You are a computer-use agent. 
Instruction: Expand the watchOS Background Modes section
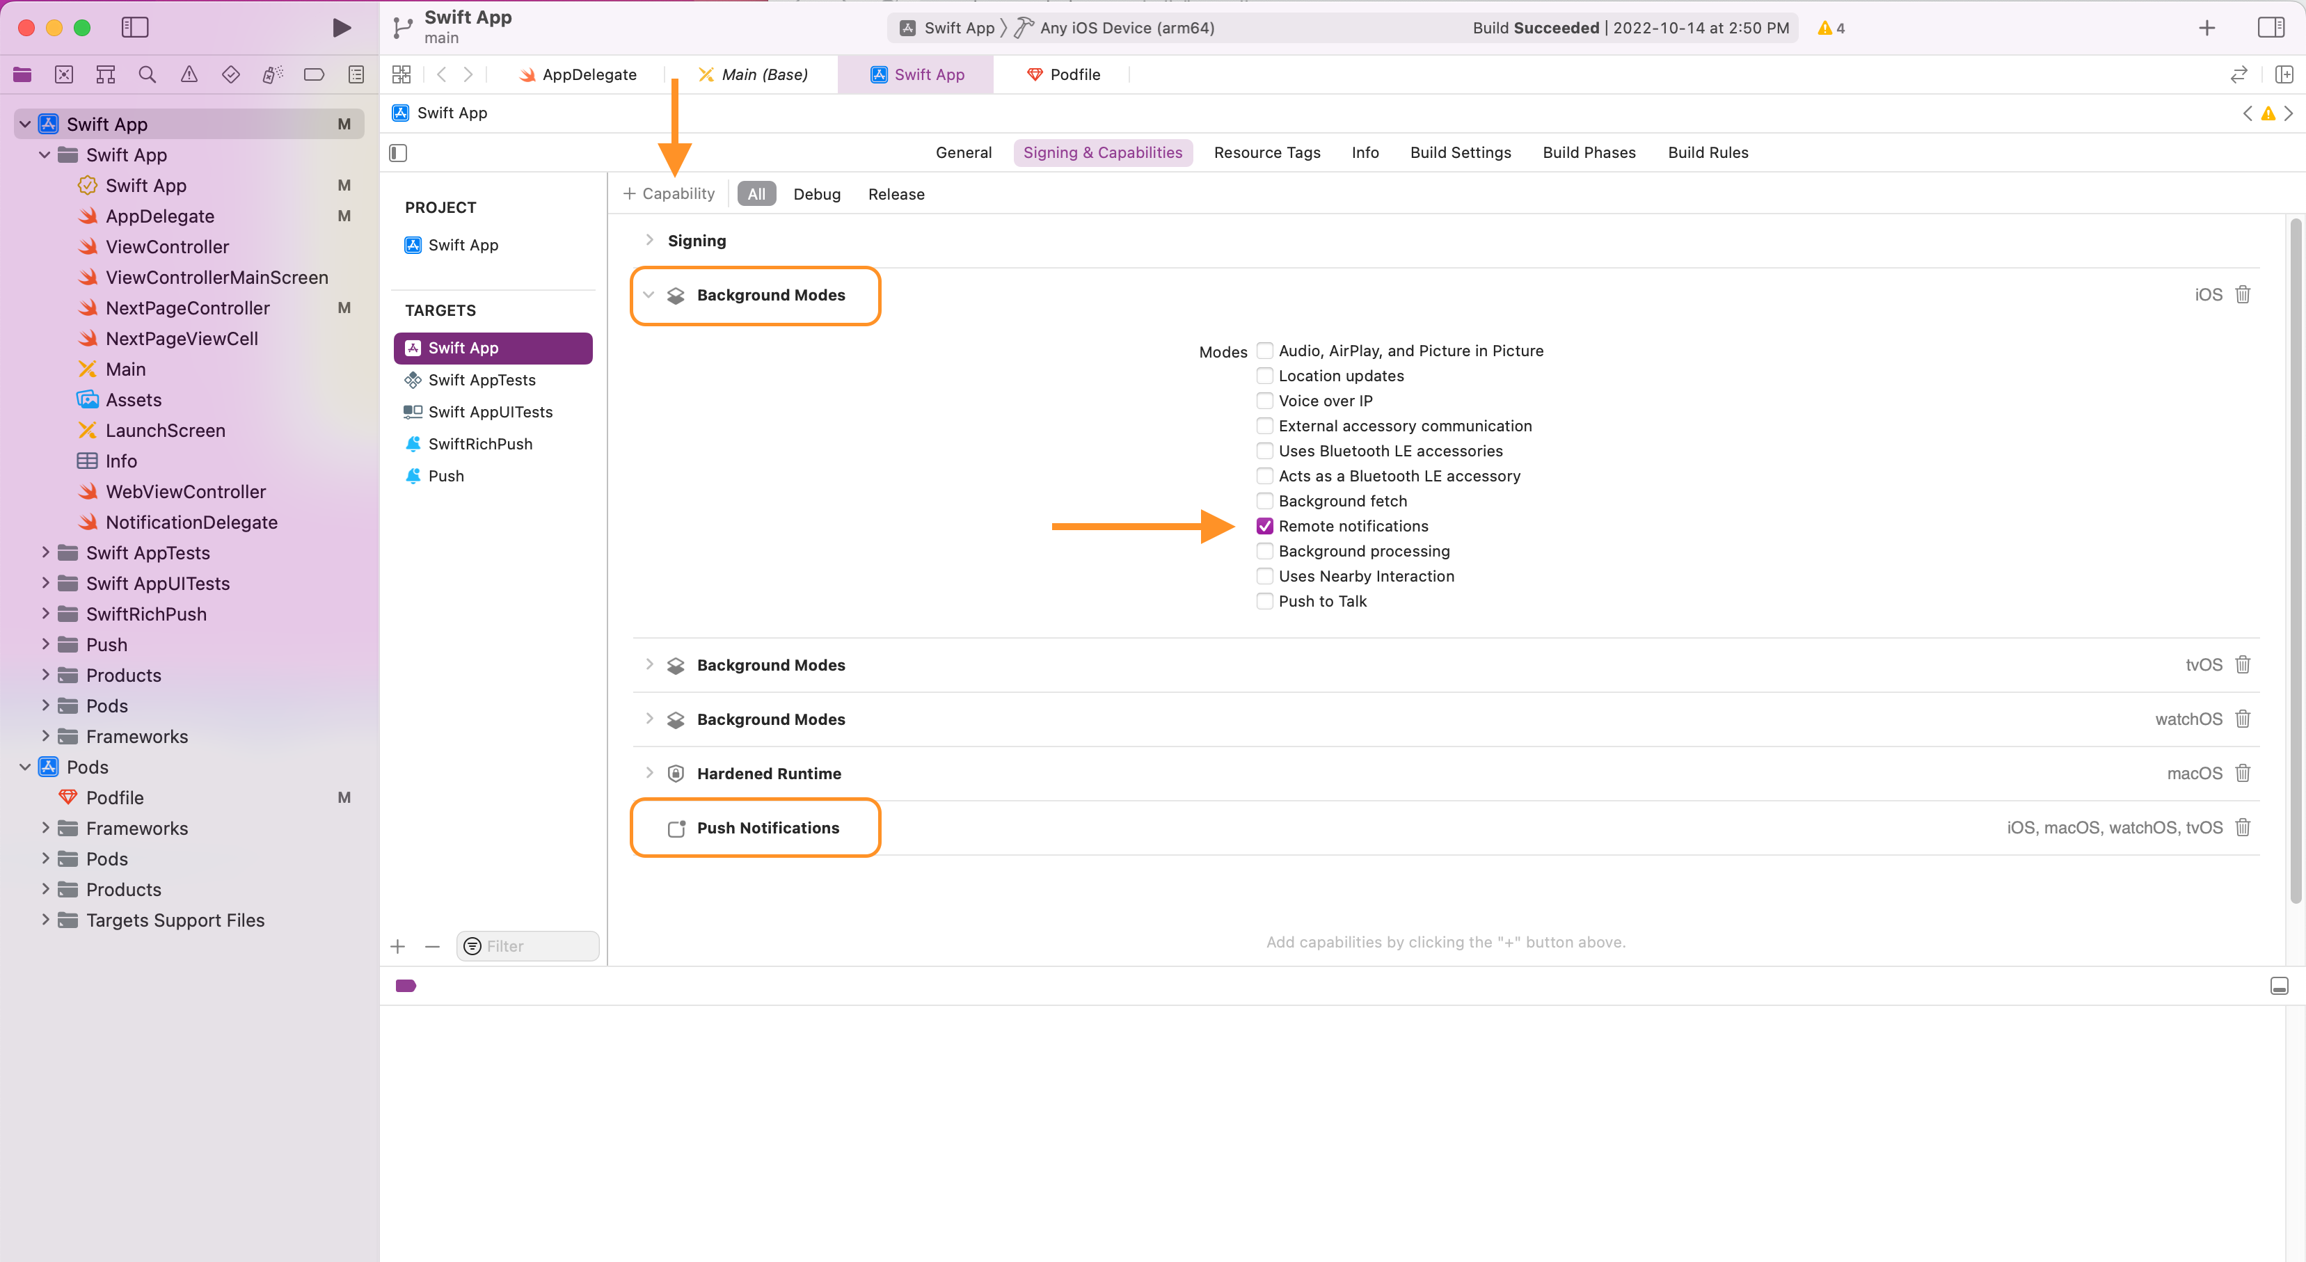tap(649, 719)
